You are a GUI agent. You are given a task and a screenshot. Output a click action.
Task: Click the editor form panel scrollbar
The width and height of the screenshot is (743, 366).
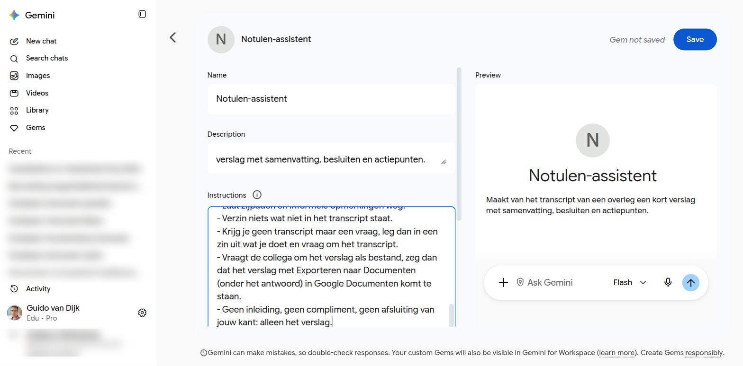459,144
